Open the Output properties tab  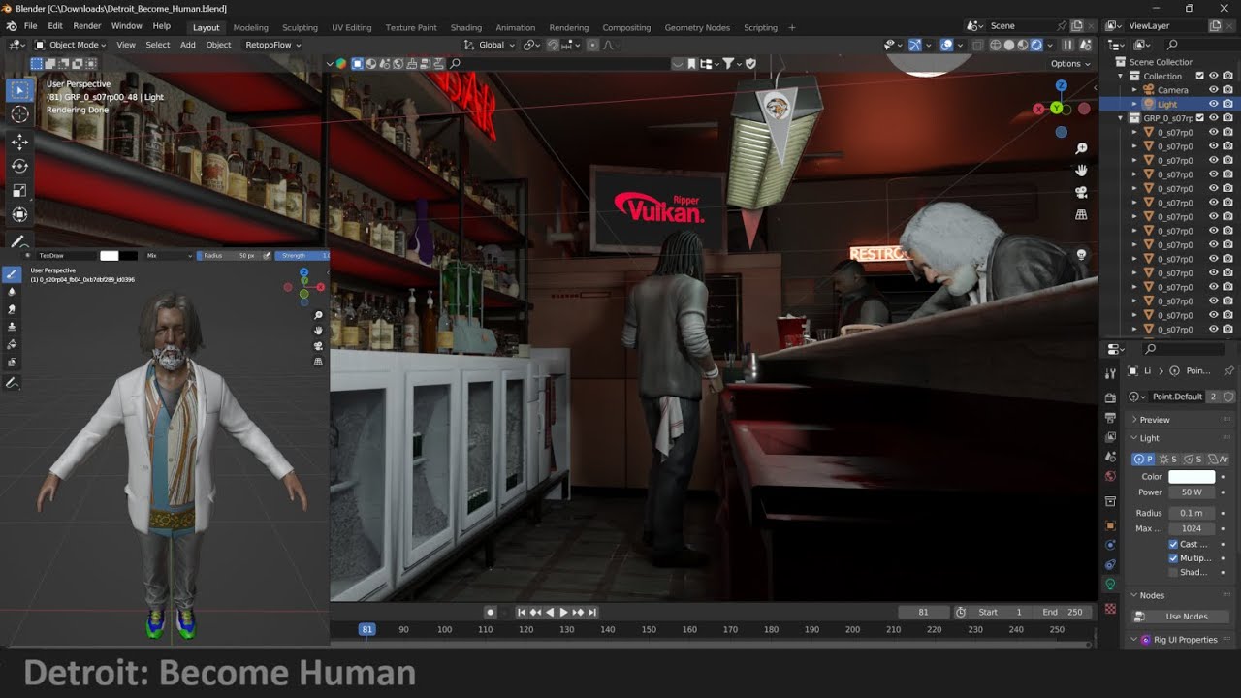pos(1111,418)
